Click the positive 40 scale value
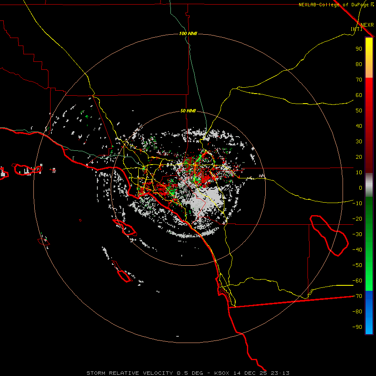This screenshot has height=376, width=376. click(x=359, y=126)
